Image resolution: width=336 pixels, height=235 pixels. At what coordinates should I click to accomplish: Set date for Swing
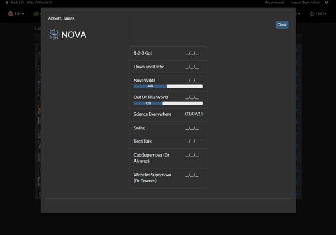click(192, 128)
